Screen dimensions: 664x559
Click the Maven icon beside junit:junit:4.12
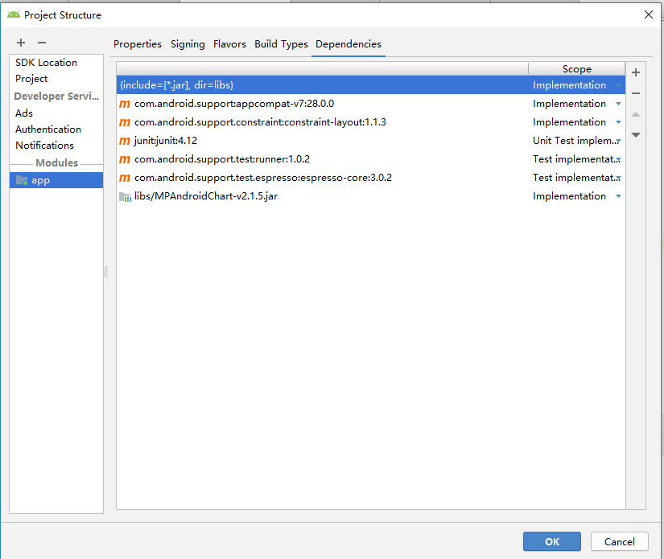pyautogui.click(x=125, y=141)
